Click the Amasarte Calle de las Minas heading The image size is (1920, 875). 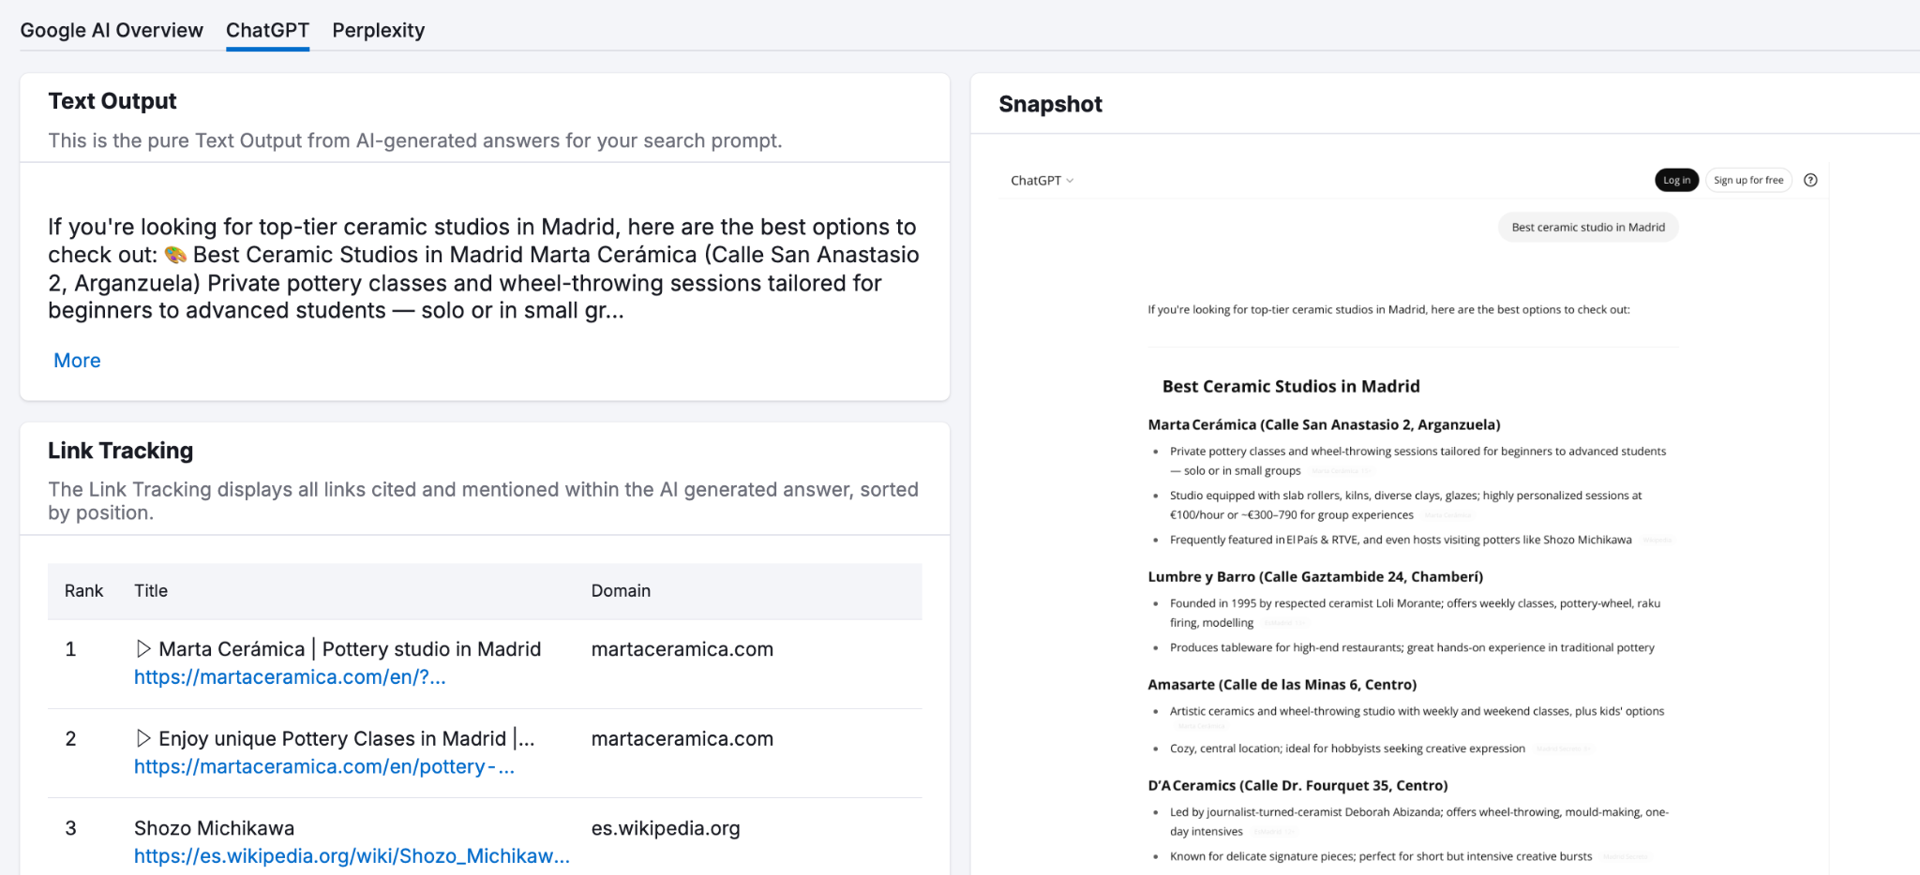1282,685
